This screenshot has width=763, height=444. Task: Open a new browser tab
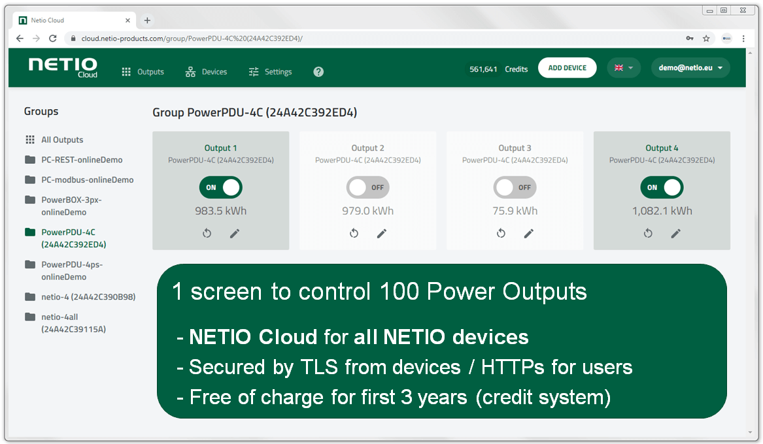click(x=147, y=20)
